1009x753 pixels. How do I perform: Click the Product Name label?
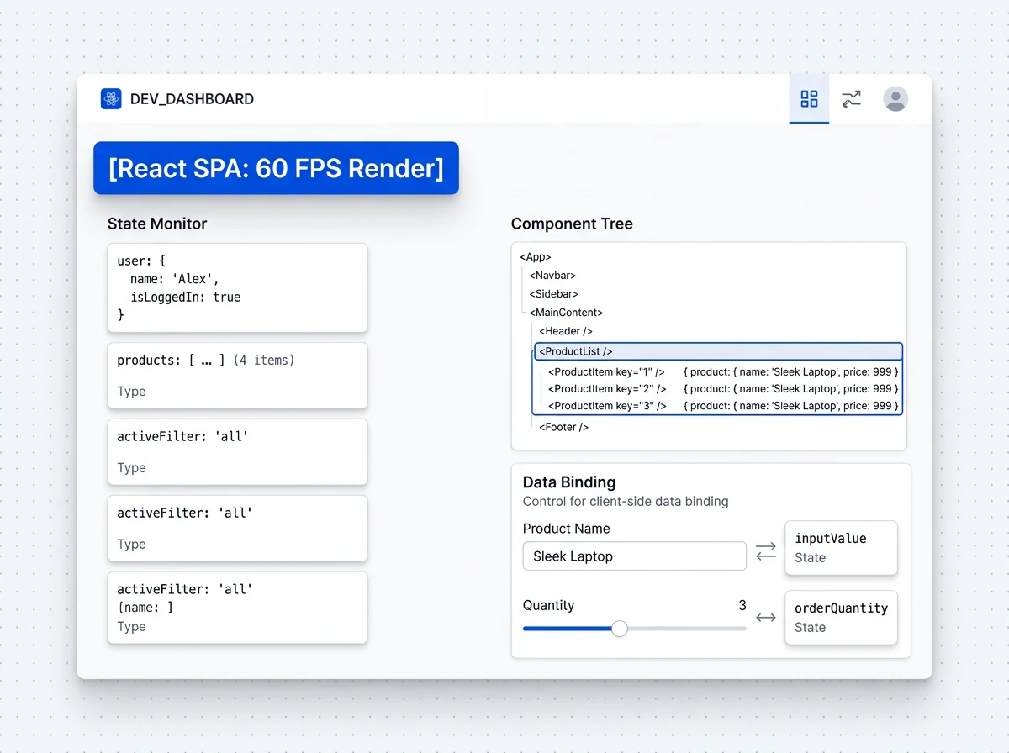click(566, 529)
